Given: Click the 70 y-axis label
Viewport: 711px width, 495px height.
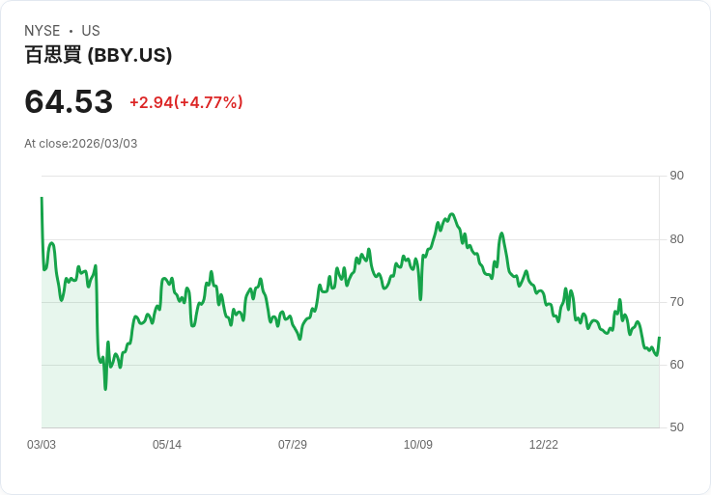Looking at the screenshot, I should pos(677,302).
